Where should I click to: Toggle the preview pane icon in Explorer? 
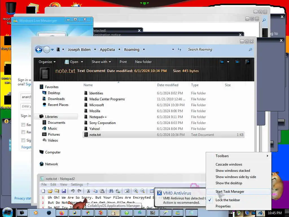tap(237, 62)
